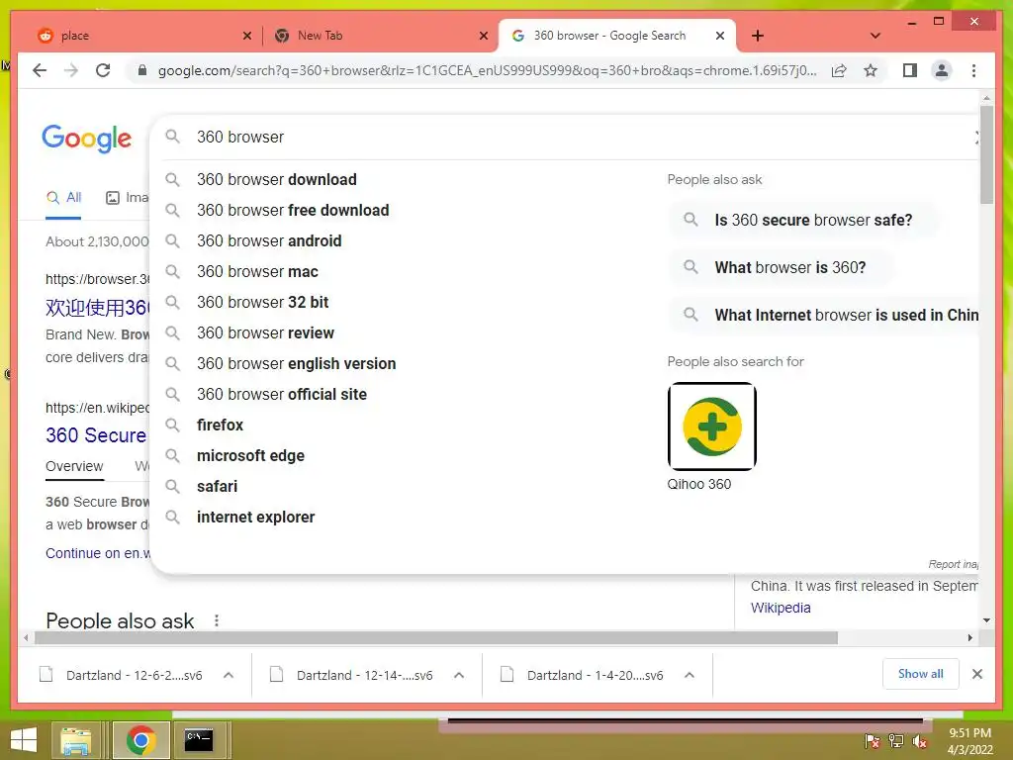Reload the current page
The image size is (1013, 760).
pyautogui.click(x=103, y=70)
